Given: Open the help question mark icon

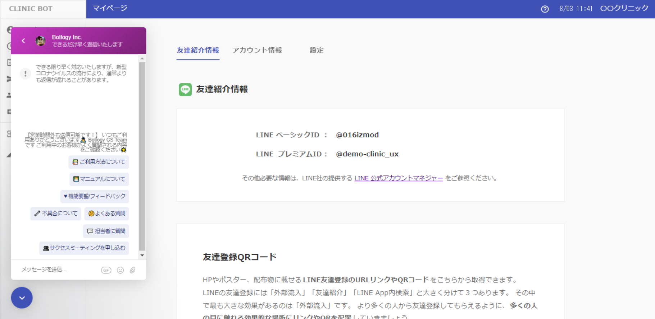Looking at the screenshot, I should (545, 9).
